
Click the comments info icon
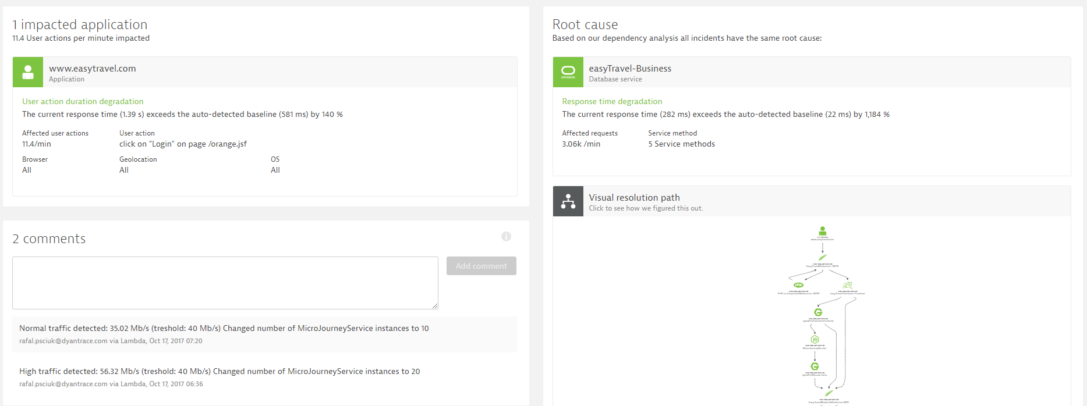tap(506, 236)
